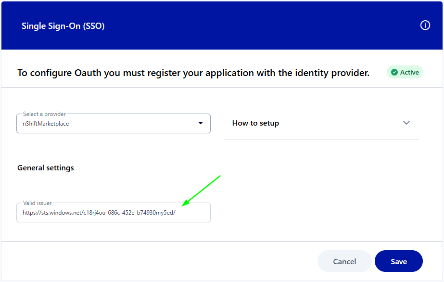The width and height of the screenshot is (444, 282).
Task: Save the SSO configuration
Action: pyautogui.click(x=398, y=261)
